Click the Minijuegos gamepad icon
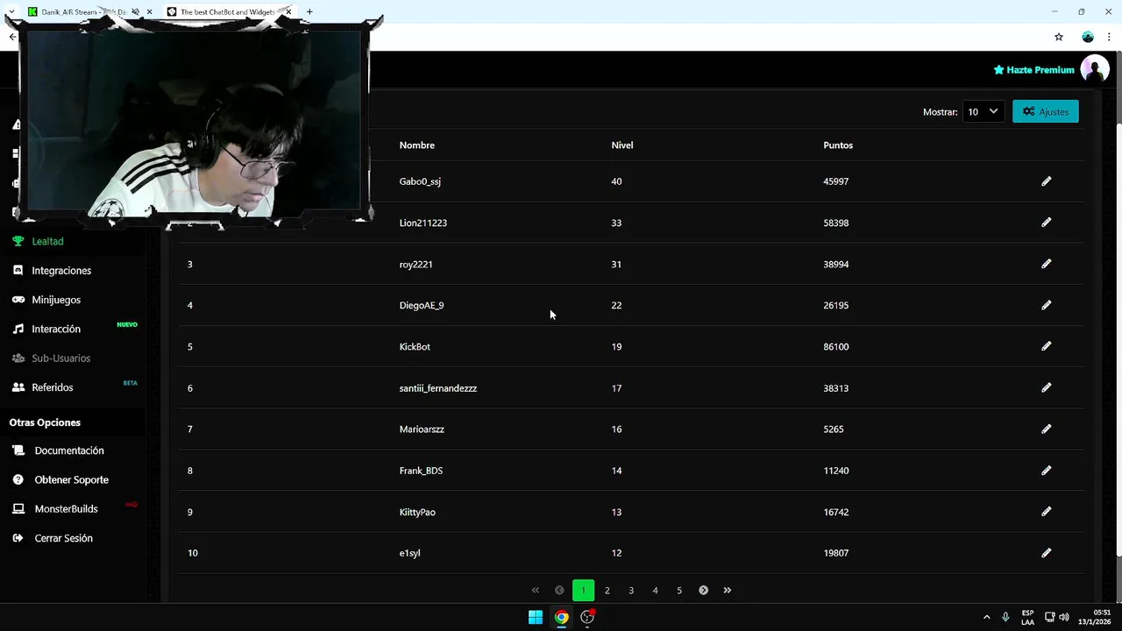 pos(18,300)
